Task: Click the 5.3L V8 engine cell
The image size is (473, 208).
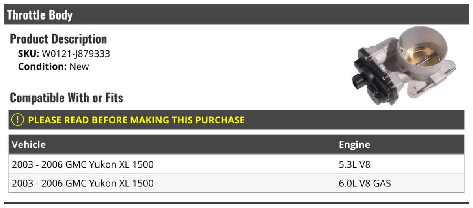Action: pos(354,164)
